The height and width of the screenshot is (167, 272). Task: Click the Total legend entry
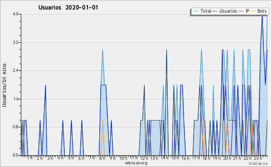202,11
